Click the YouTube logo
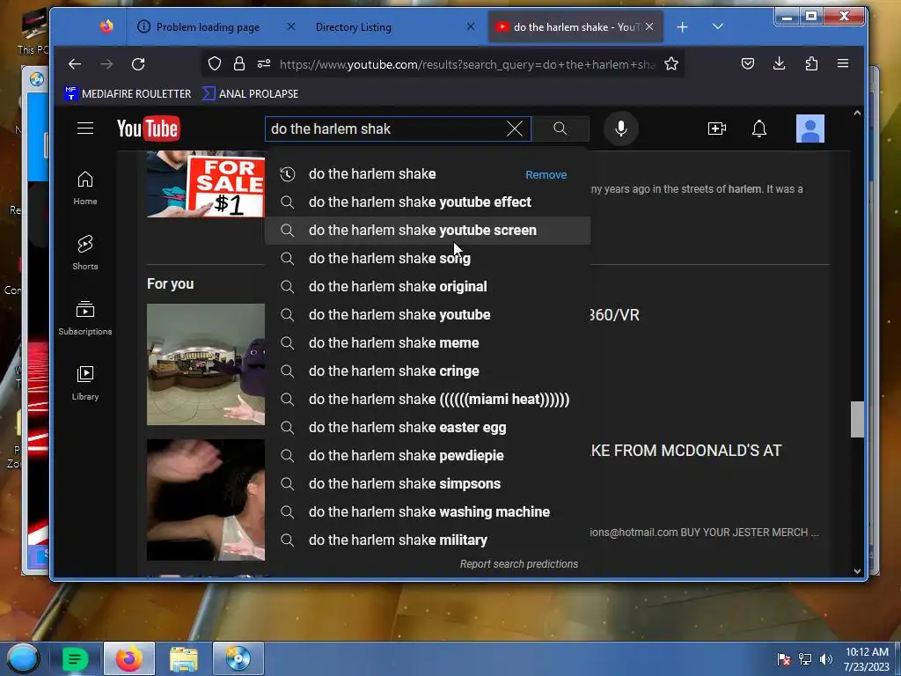 148,129
